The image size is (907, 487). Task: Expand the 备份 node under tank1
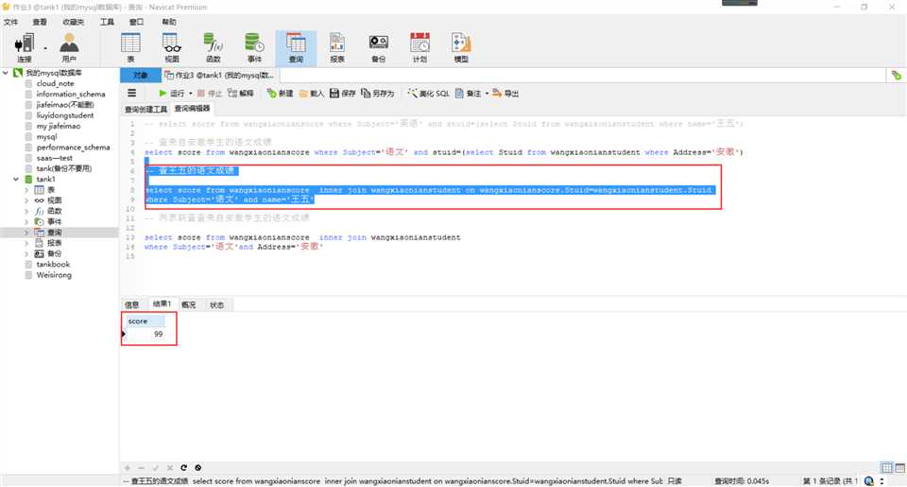click(26, 253)
